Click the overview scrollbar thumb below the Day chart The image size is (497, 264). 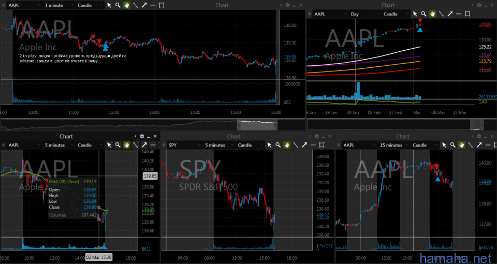477,125
